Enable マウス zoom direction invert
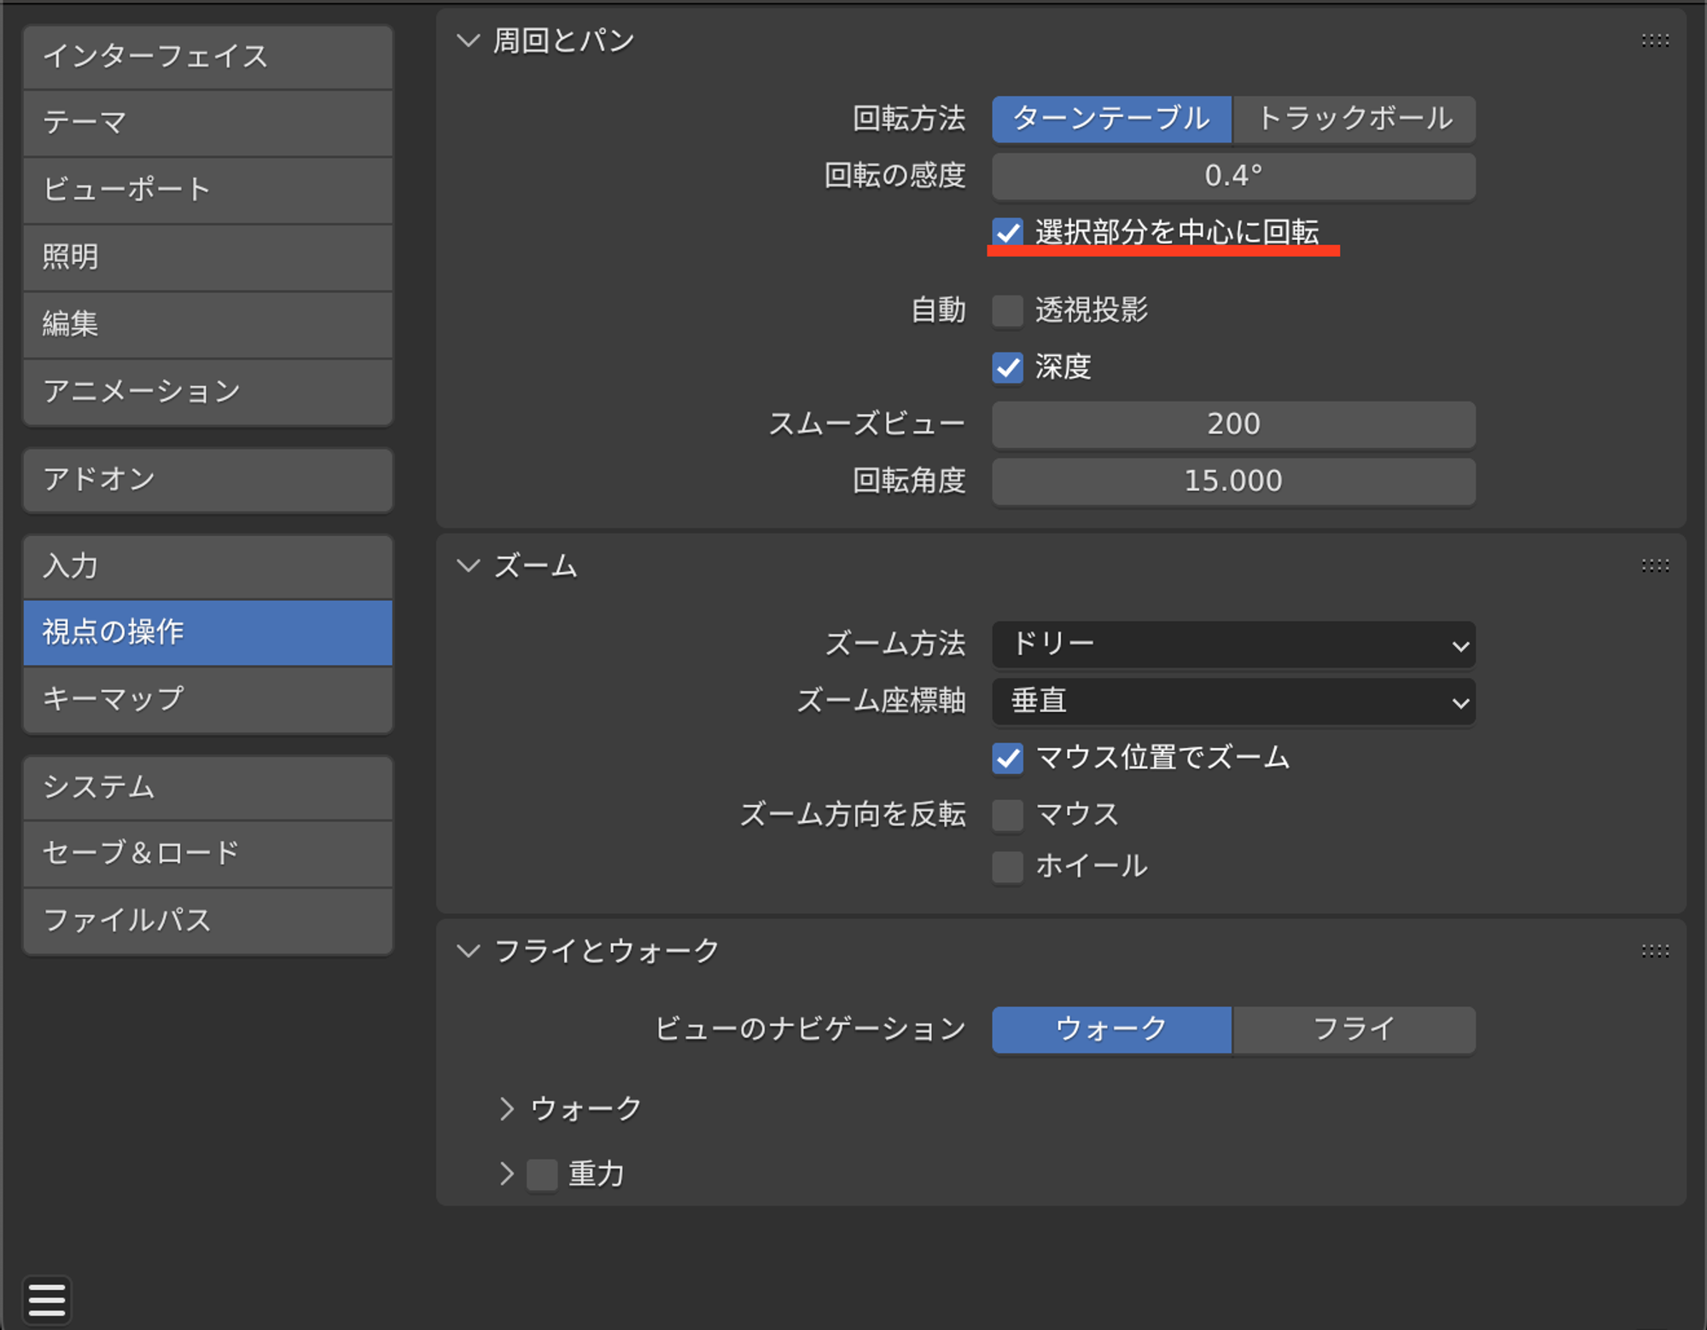Viewport: 1707px width, 1330px height. 1008,814
